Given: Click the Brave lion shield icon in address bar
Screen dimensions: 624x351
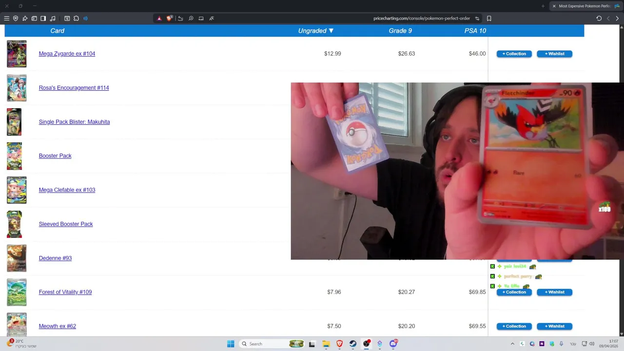Looking at the screenshot, I should pyautogui.click(x=169, y=19).
